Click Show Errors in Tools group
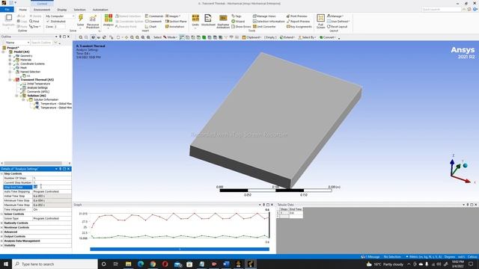 pyautogui.click(x=241, y=27)
